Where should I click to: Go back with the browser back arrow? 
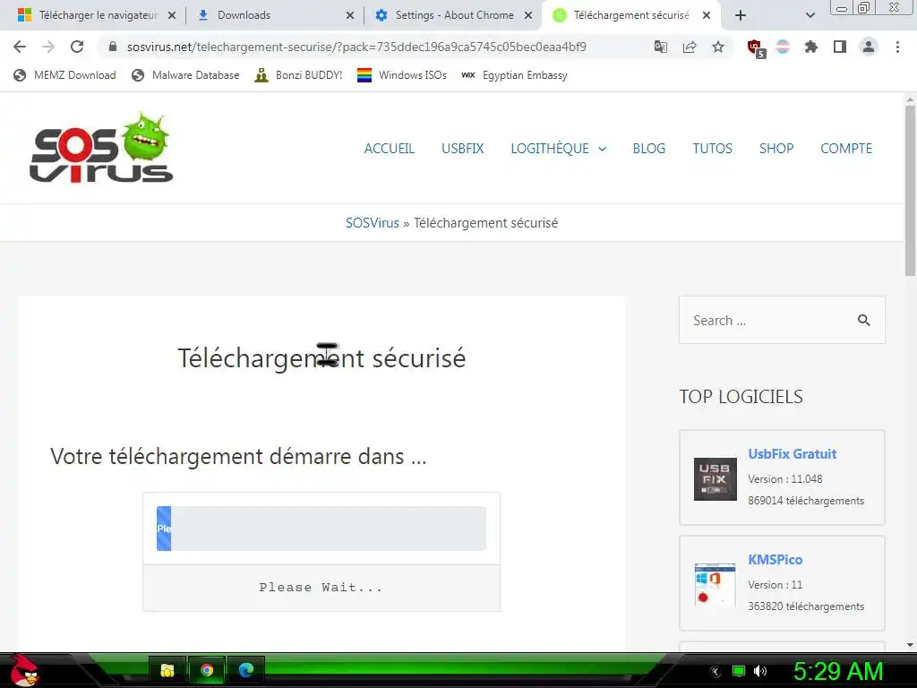pos(20,47)
